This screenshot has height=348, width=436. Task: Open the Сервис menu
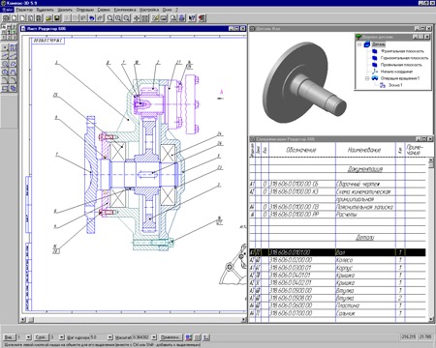point(104,10)
